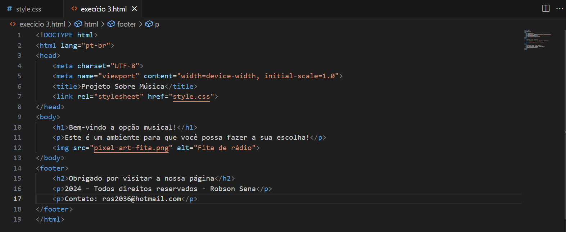
Task: Click the href attribute name on line 7
Action: 156,97
